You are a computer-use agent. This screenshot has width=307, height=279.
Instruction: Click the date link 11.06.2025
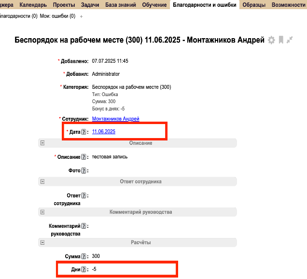tap(103, 132)
